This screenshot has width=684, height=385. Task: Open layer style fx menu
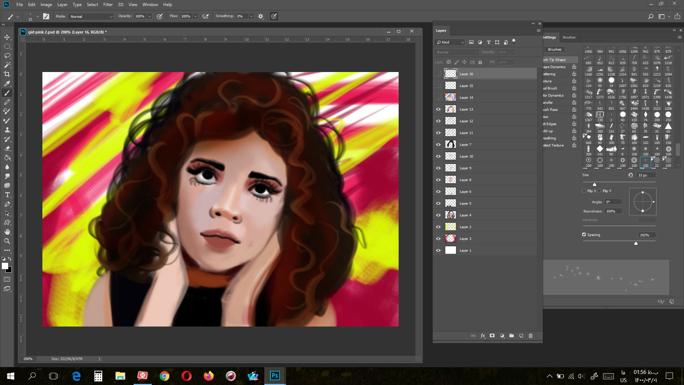point(483,336)
